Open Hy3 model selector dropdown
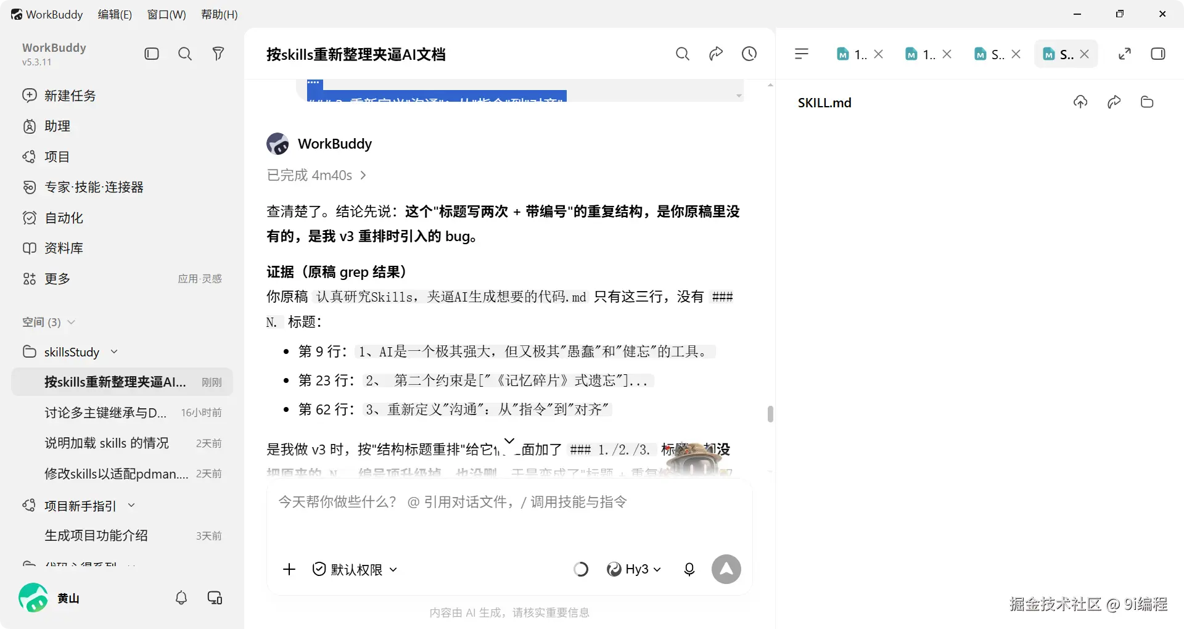 tap(634, 569)
